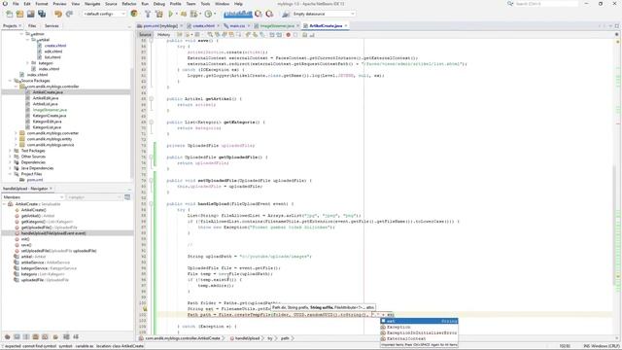Expand com.andik.myblogs.service package

coord(16,145)
